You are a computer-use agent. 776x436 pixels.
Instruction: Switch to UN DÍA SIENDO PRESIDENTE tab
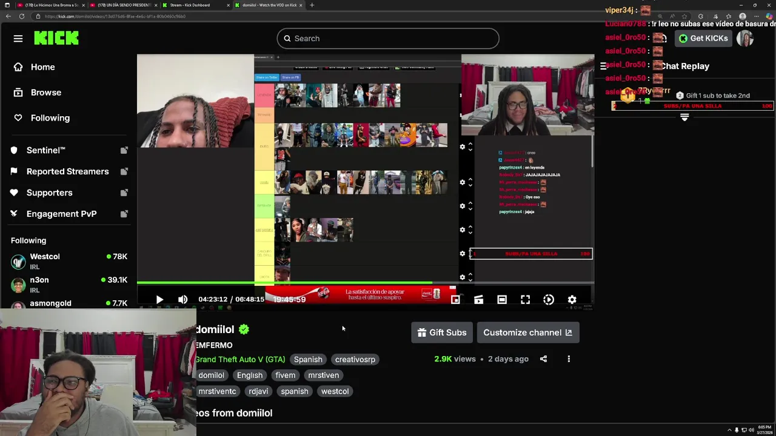123,5
